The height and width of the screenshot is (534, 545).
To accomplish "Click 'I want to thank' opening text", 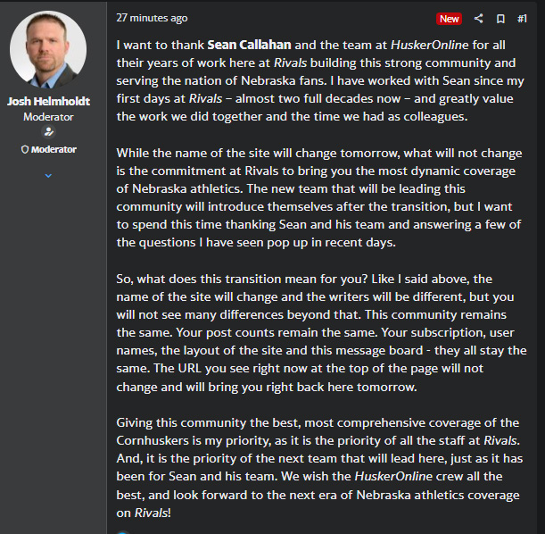I will pyautogui.click(x=161, y=45).
